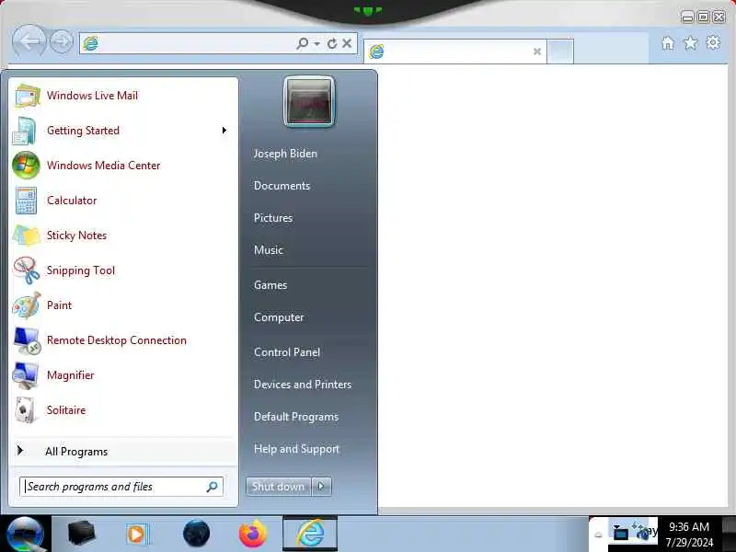Focus the Search programs and files box

point(121,487)
